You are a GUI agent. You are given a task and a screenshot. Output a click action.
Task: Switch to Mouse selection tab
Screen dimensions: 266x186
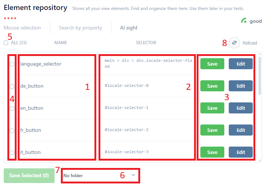pyautogui.click(x=22, y=28)
